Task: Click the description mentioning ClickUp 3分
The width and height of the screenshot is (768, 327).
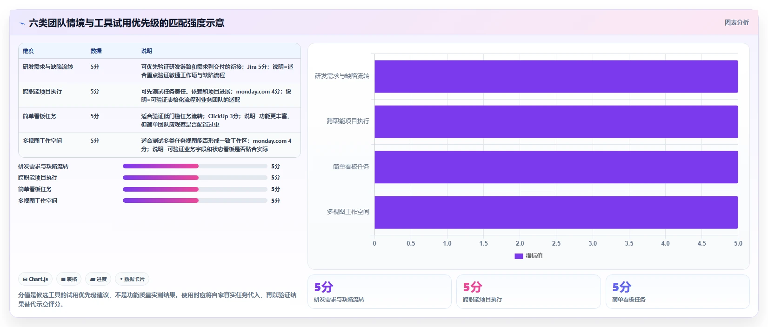Action: (216, 120)
